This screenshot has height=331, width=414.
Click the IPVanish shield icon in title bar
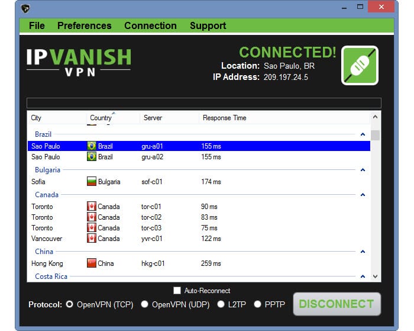coord(25,8)
